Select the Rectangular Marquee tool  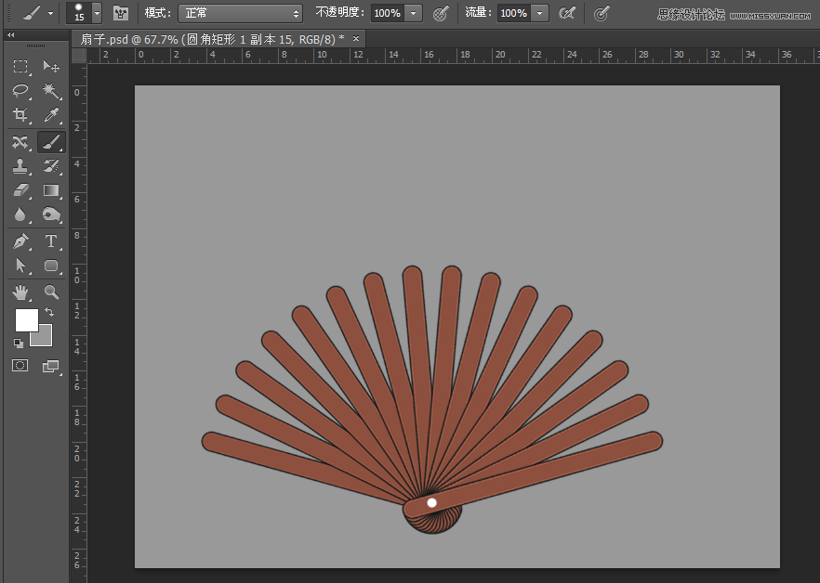point(20,67)
